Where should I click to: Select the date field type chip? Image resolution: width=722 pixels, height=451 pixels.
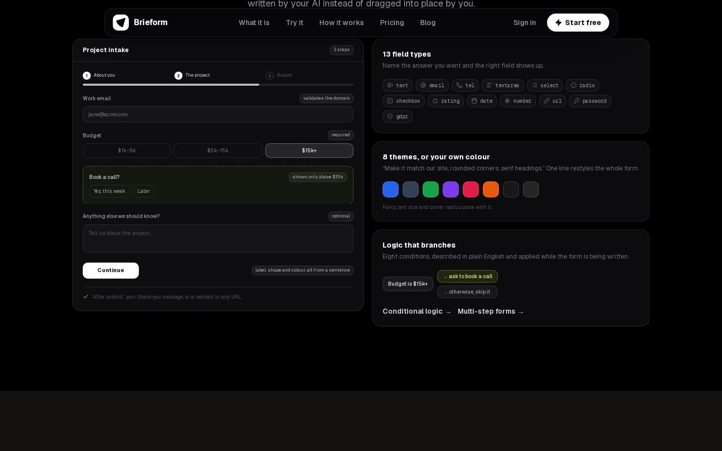pos(482,101)
